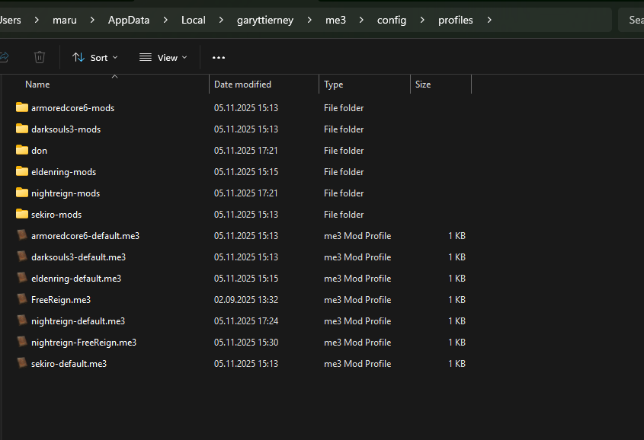Viewport: 644px width, 440px height.
Task: Click the sekiro-default.me3 file icon
Action: (21, 363)
